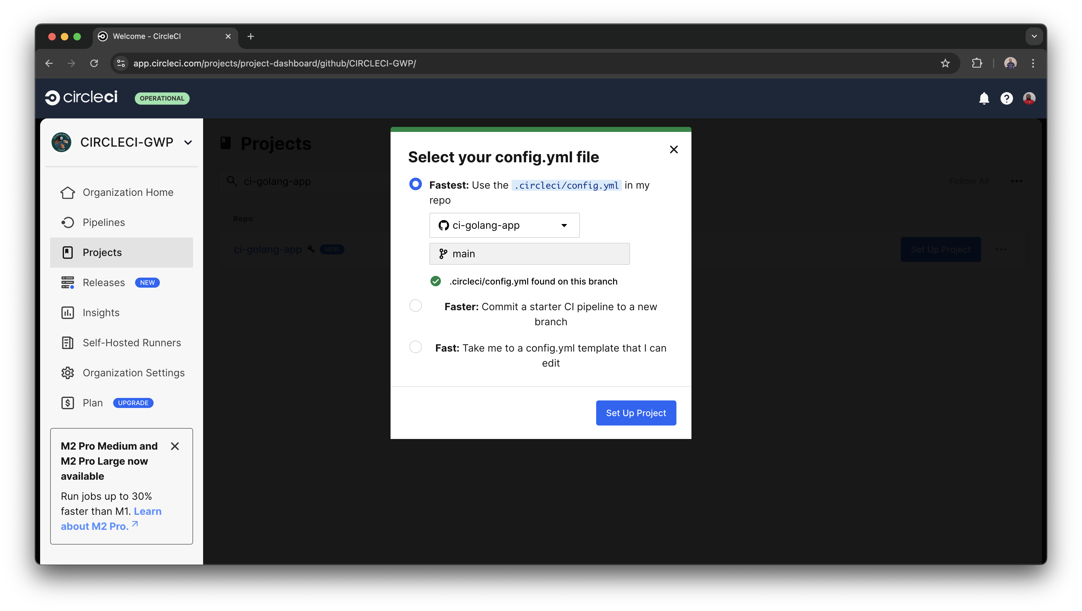Screen dimensions: 1082x611
Task: Click the browser address bar URL
Action: click(x=275, y=63)
